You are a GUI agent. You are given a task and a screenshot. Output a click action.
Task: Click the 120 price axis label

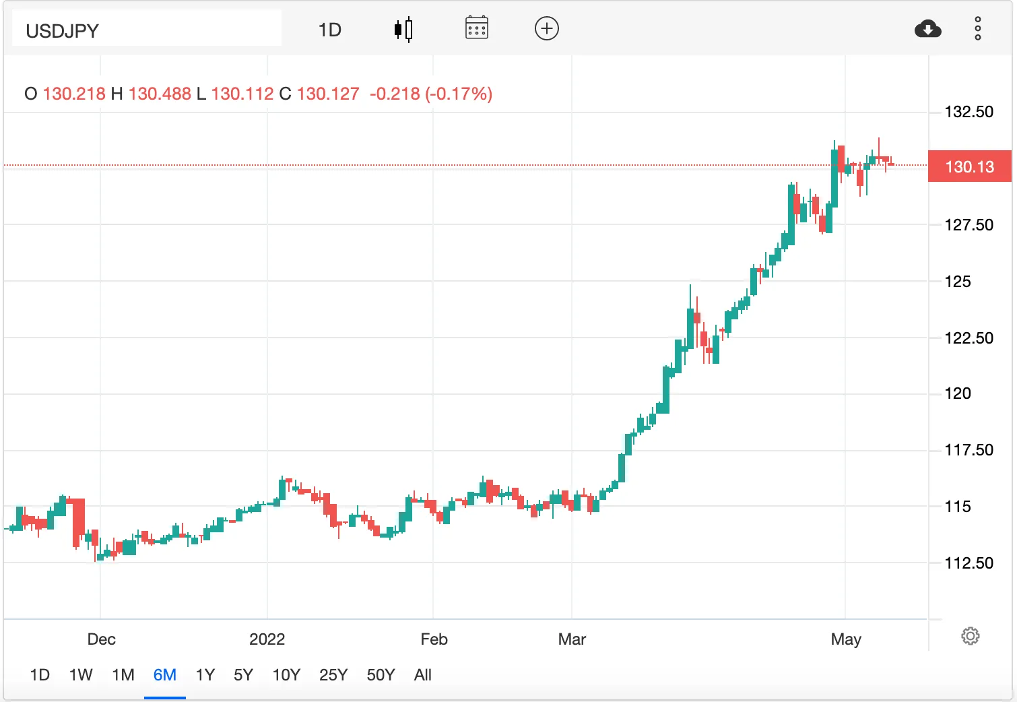(x=958, y=393)
